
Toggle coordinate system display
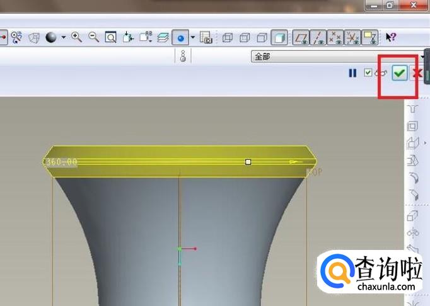point(352,37)
